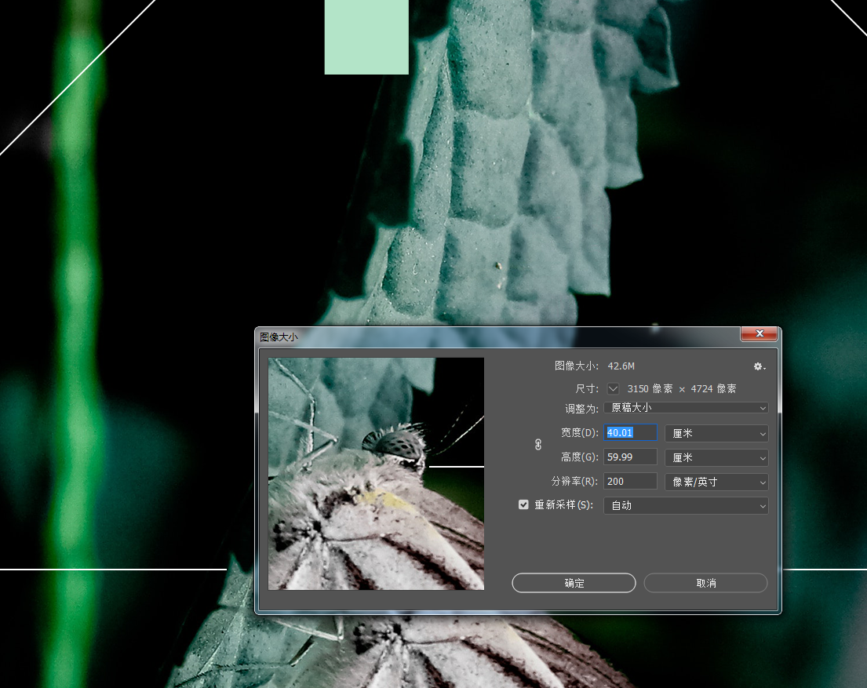Close the 图像大小 dialog
Viewport: 867px width, 688px height.
point(760,333)
